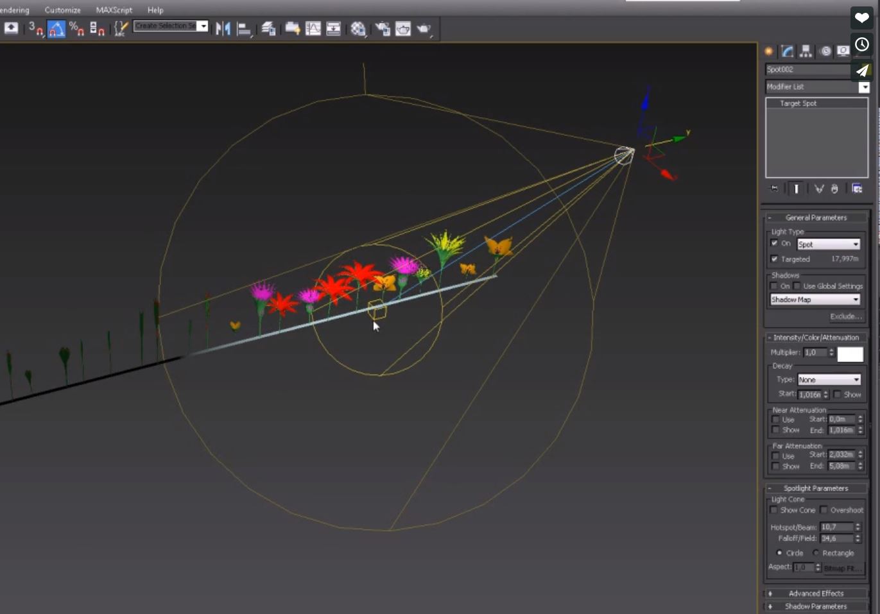This screenshot has width=880, height=614.
Task: Open the Layer Manager
Action: pyautogui.click(x=268, y=28)
